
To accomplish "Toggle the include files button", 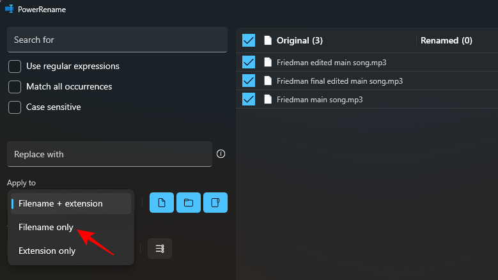I will point(162,203).
